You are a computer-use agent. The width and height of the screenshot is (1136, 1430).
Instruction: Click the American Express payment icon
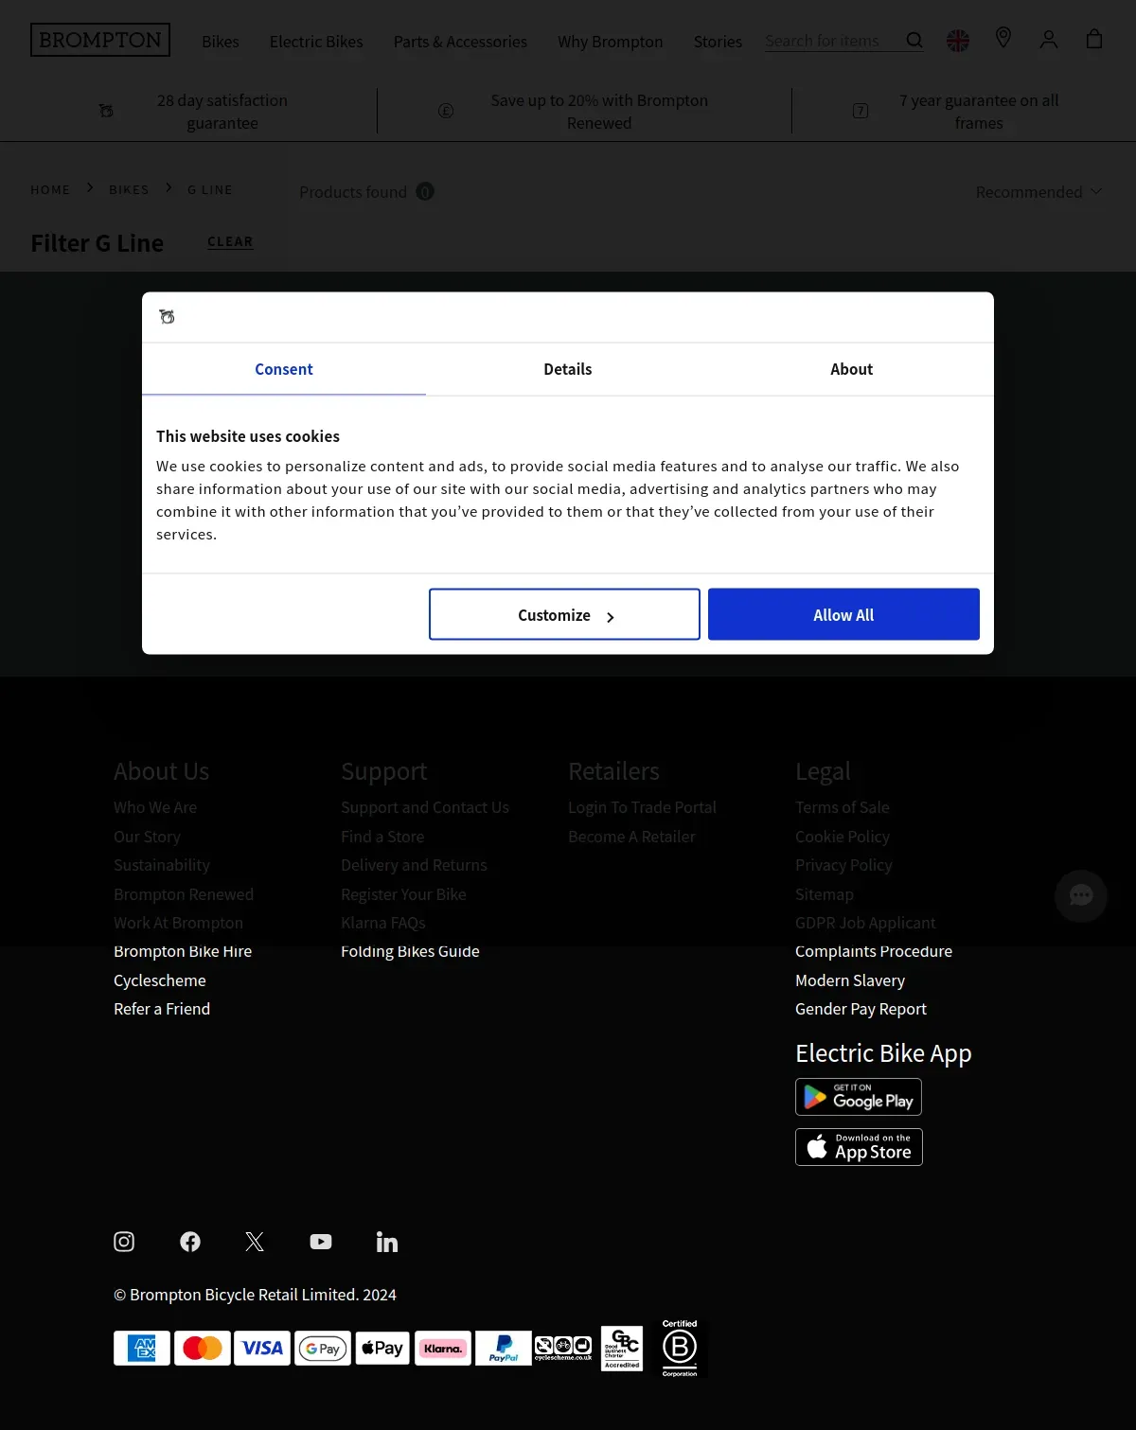[142, 1348]
